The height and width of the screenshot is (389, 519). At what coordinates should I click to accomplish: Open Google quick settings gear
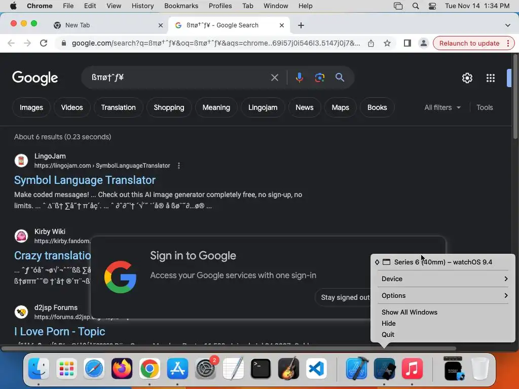(467, 78)
